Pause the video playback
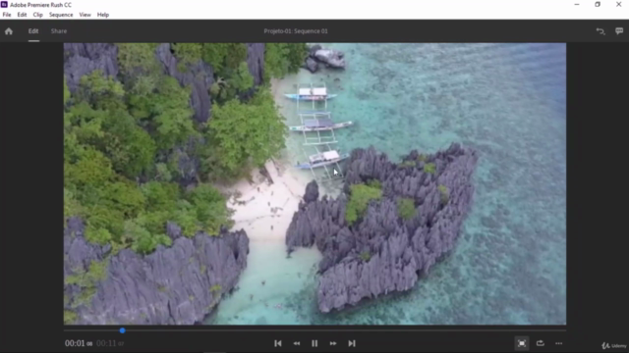 [314, 343]
